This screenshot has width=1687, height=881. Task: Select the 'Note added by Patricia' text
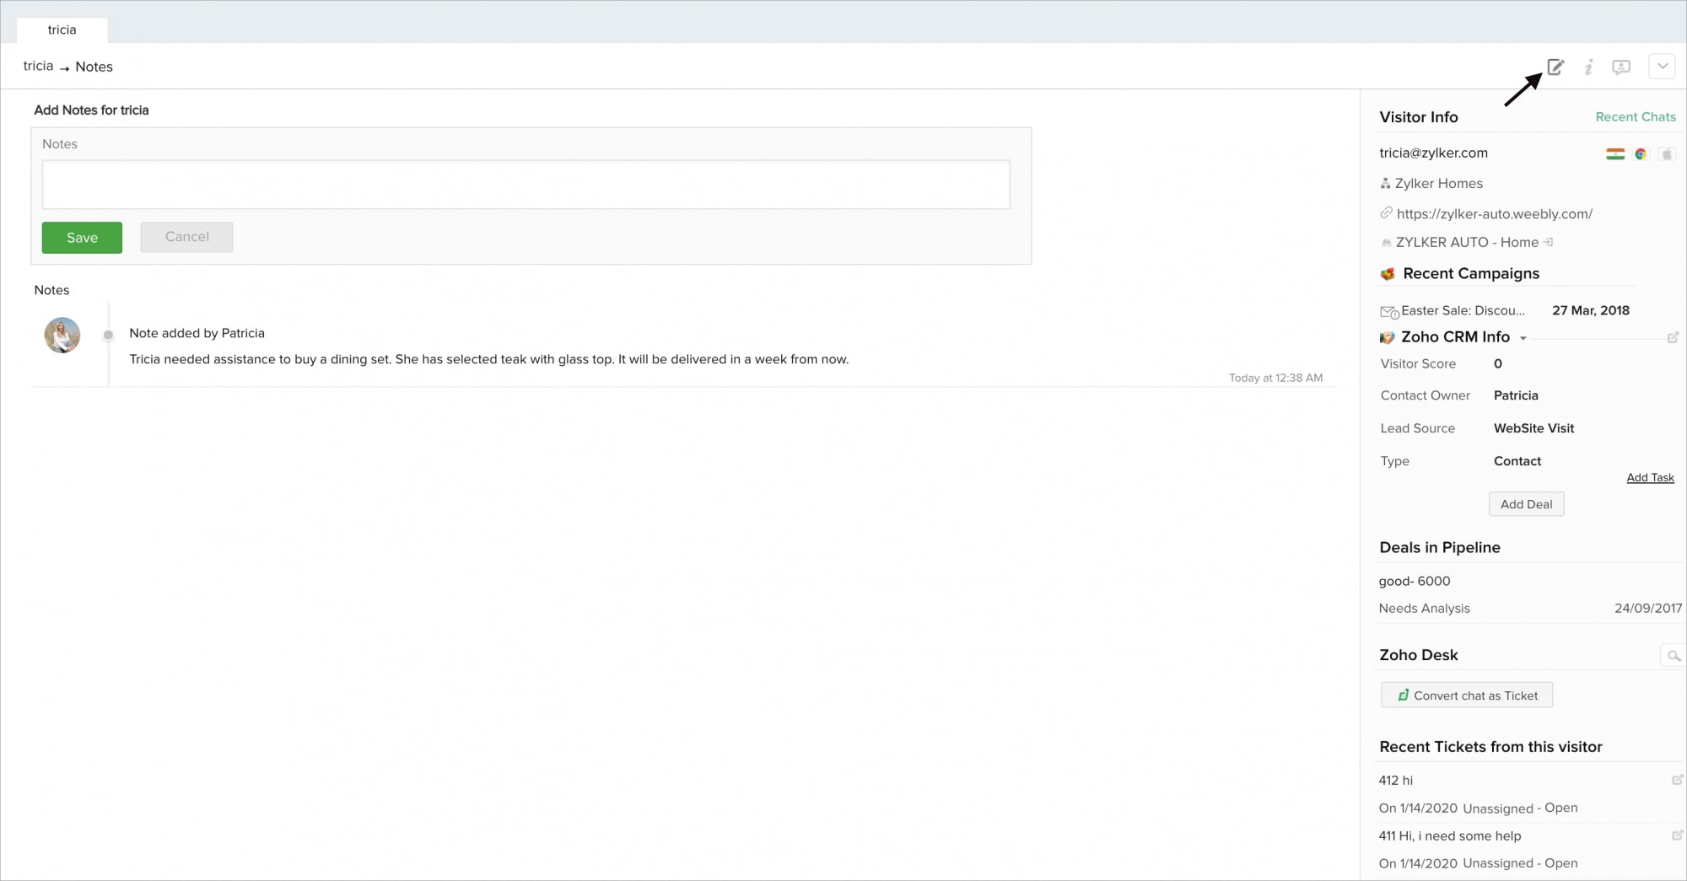[x=197, y=333]
